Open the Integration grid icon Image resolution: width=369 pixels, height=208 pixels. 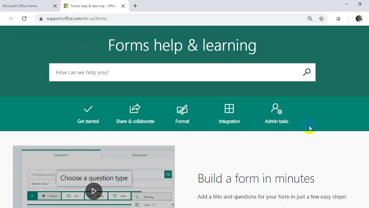coord(229,109)
